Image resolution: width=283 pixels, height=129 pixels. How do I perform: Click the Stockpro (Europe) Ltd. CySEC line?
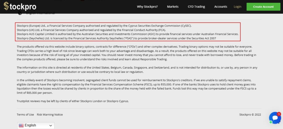[x=104, y=26]
